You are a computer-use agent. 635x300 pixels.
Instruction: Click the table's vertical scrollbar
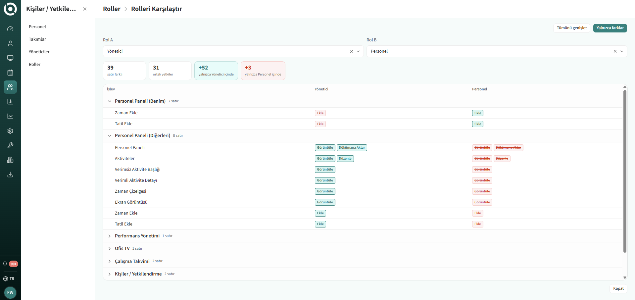click(x=625, y=171)
